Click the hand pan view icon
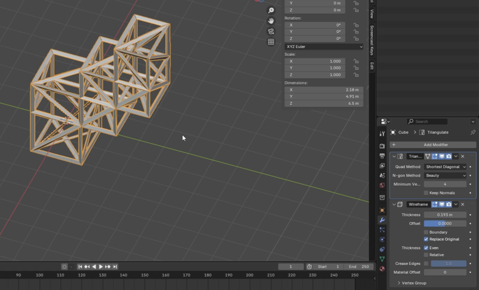The height and width of the screenshot is (290, 479). [271, 21]
